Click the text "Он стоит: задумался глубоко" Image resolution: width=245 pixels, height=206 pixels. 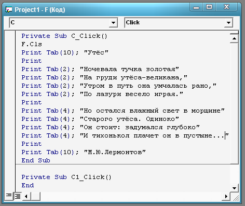tap(140, 127)
